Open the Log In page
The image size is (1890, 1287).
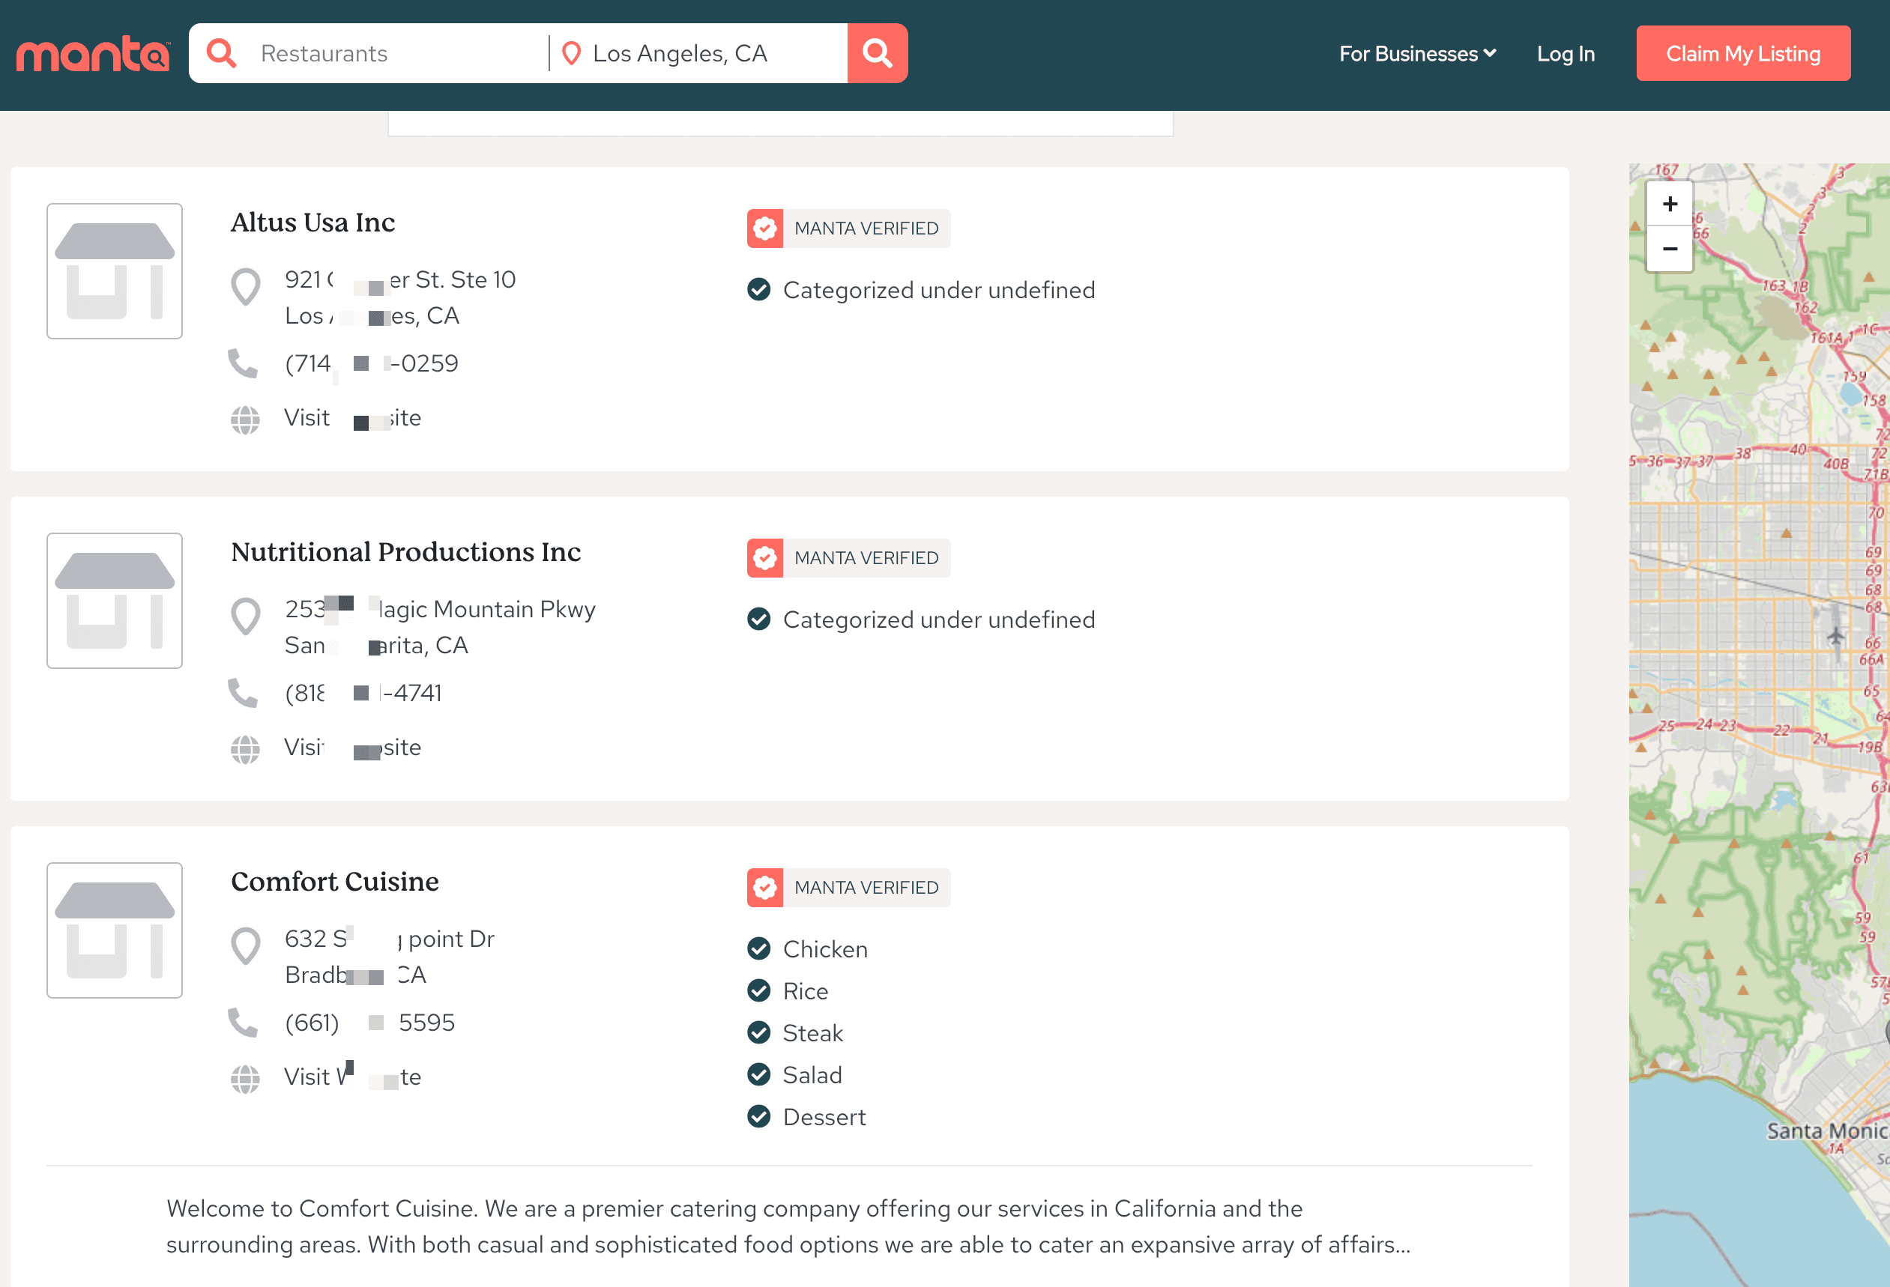click(1565, 54)
